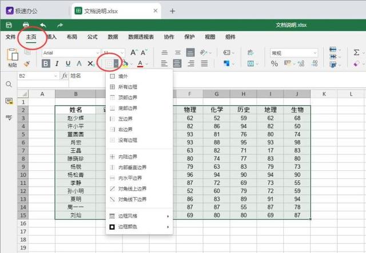Open the font color dropdown arrow
Image resolution: width=366 pixels, height=253 pixels.
point(146,63)
